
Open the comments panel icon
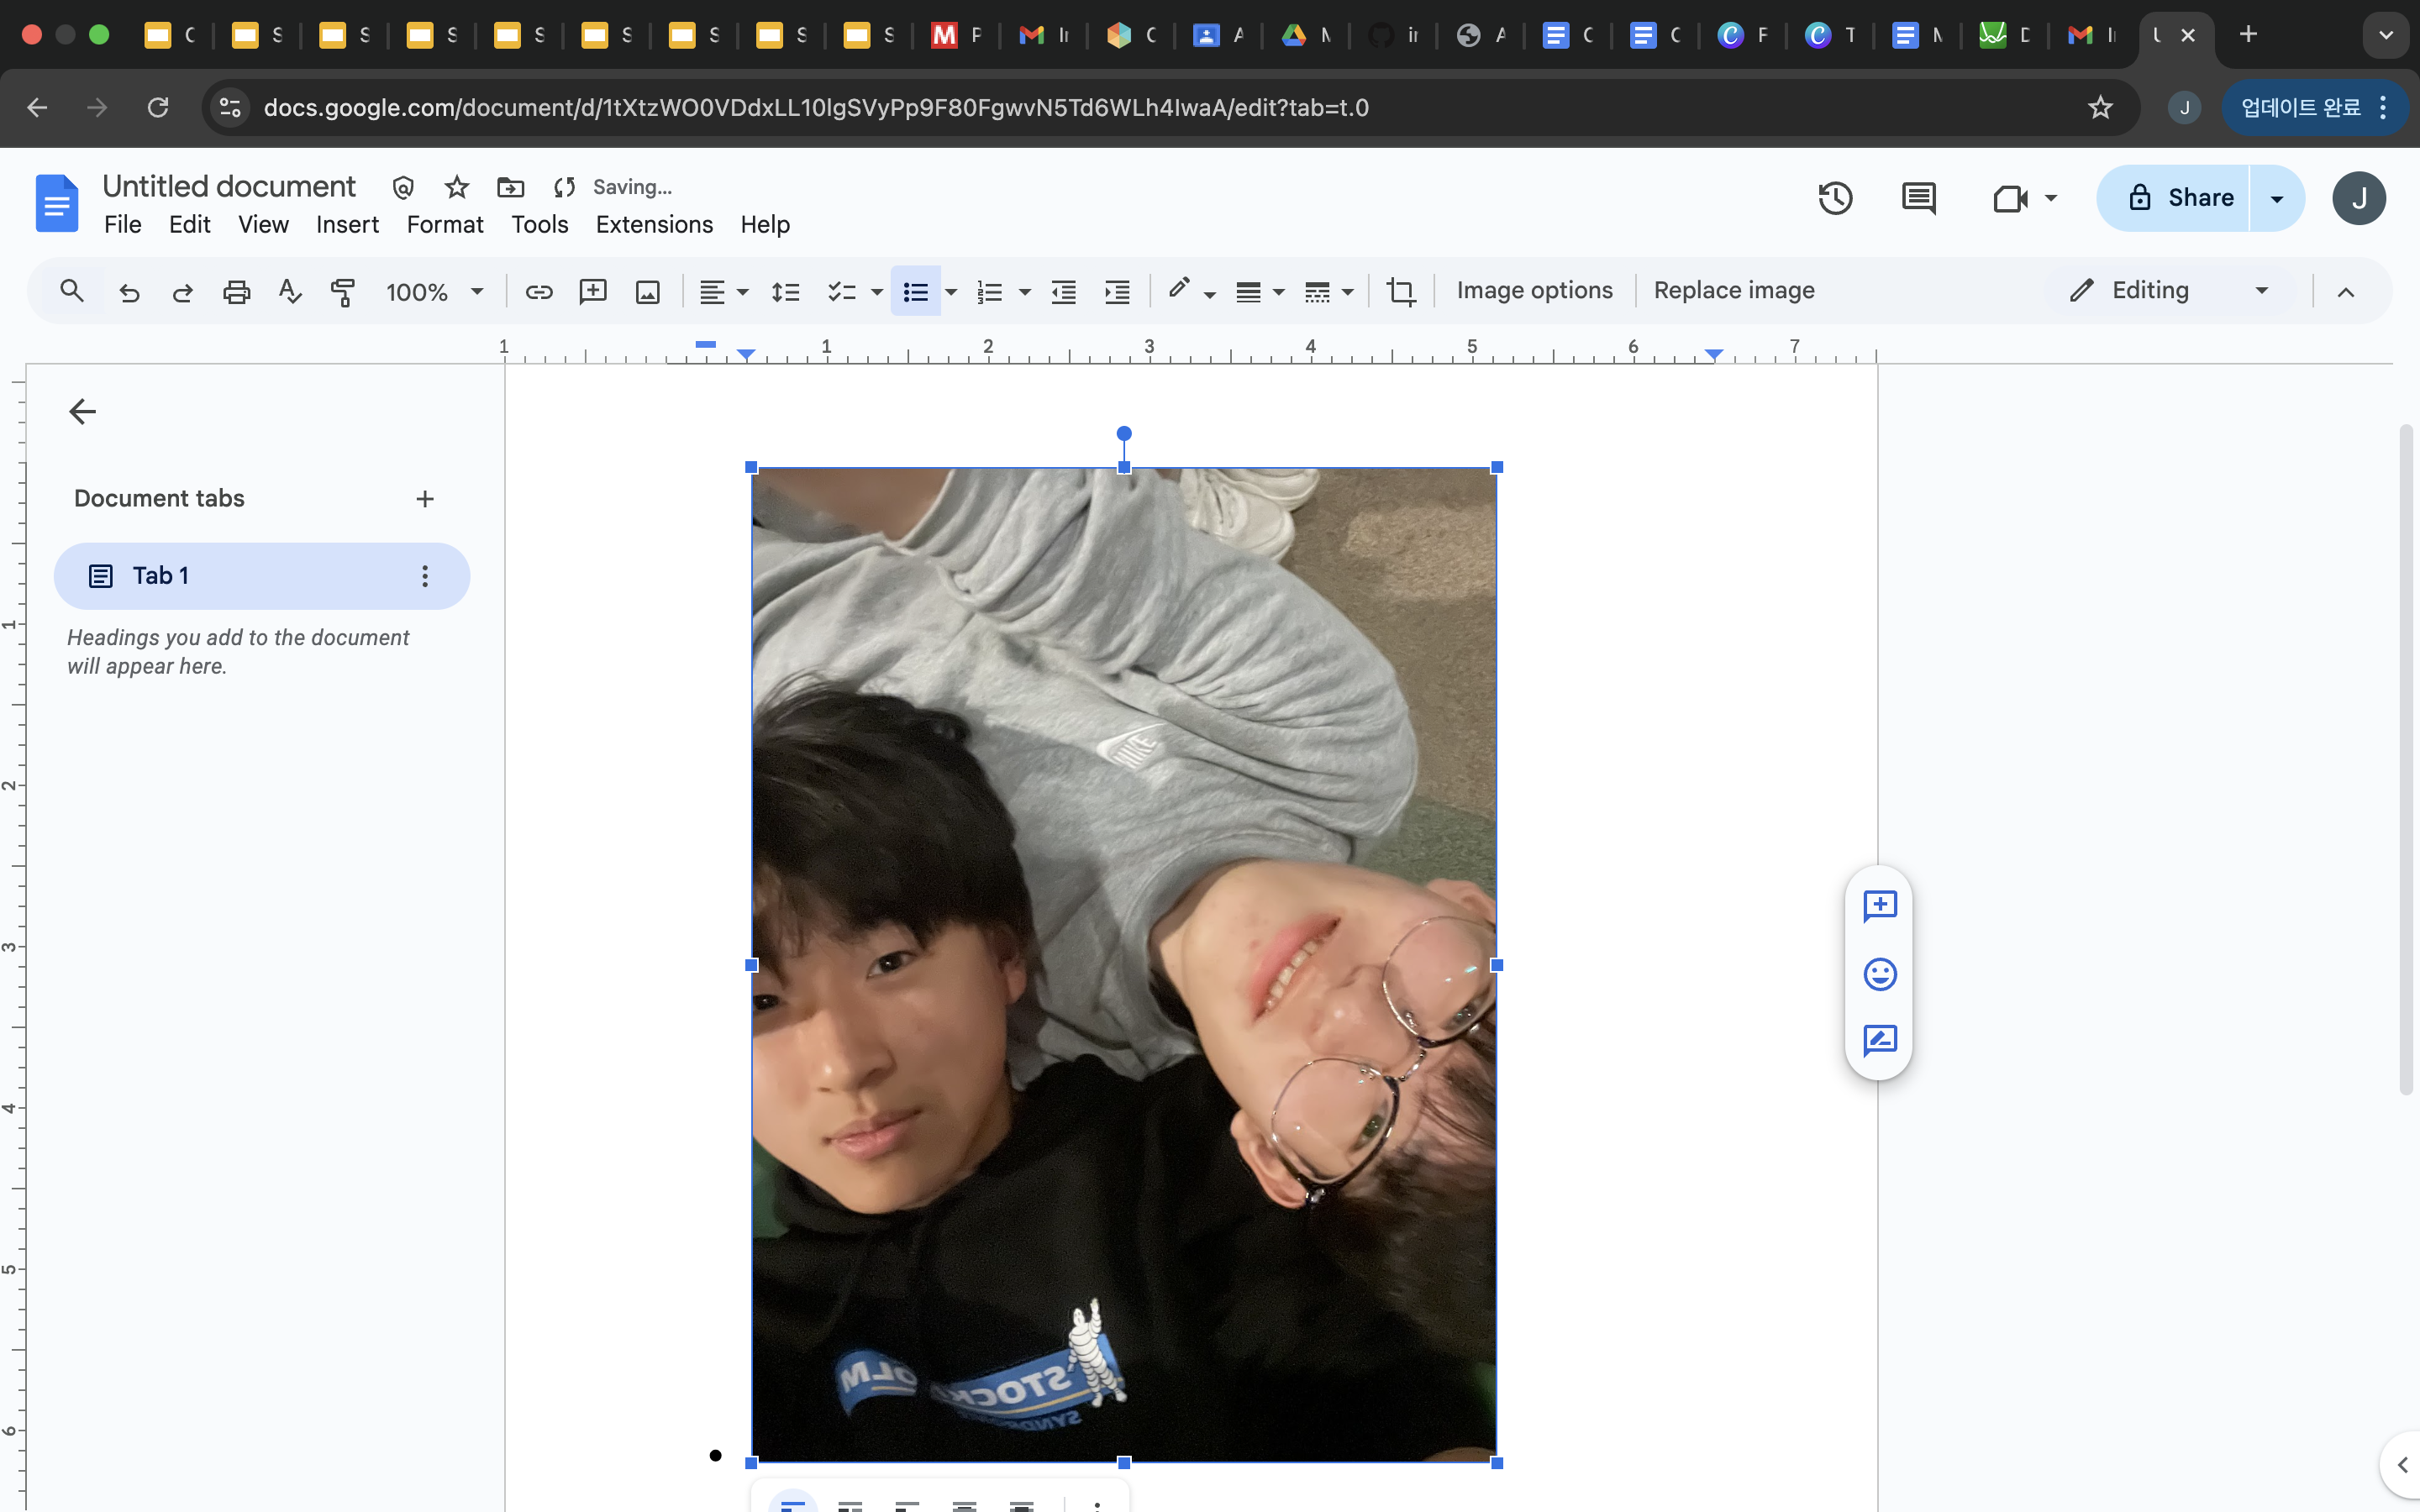coord(1917,198)
